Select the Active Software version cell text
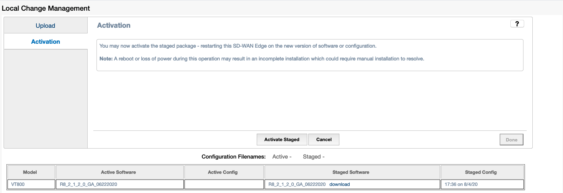 click(88, 184)
